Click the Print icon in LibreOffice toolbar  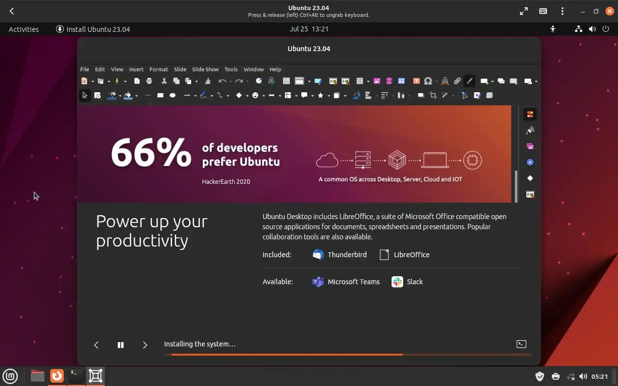coord(149,81)
